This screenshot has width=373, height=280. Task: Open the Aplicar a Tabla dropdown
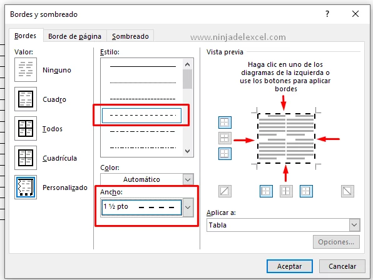point(284,225)
